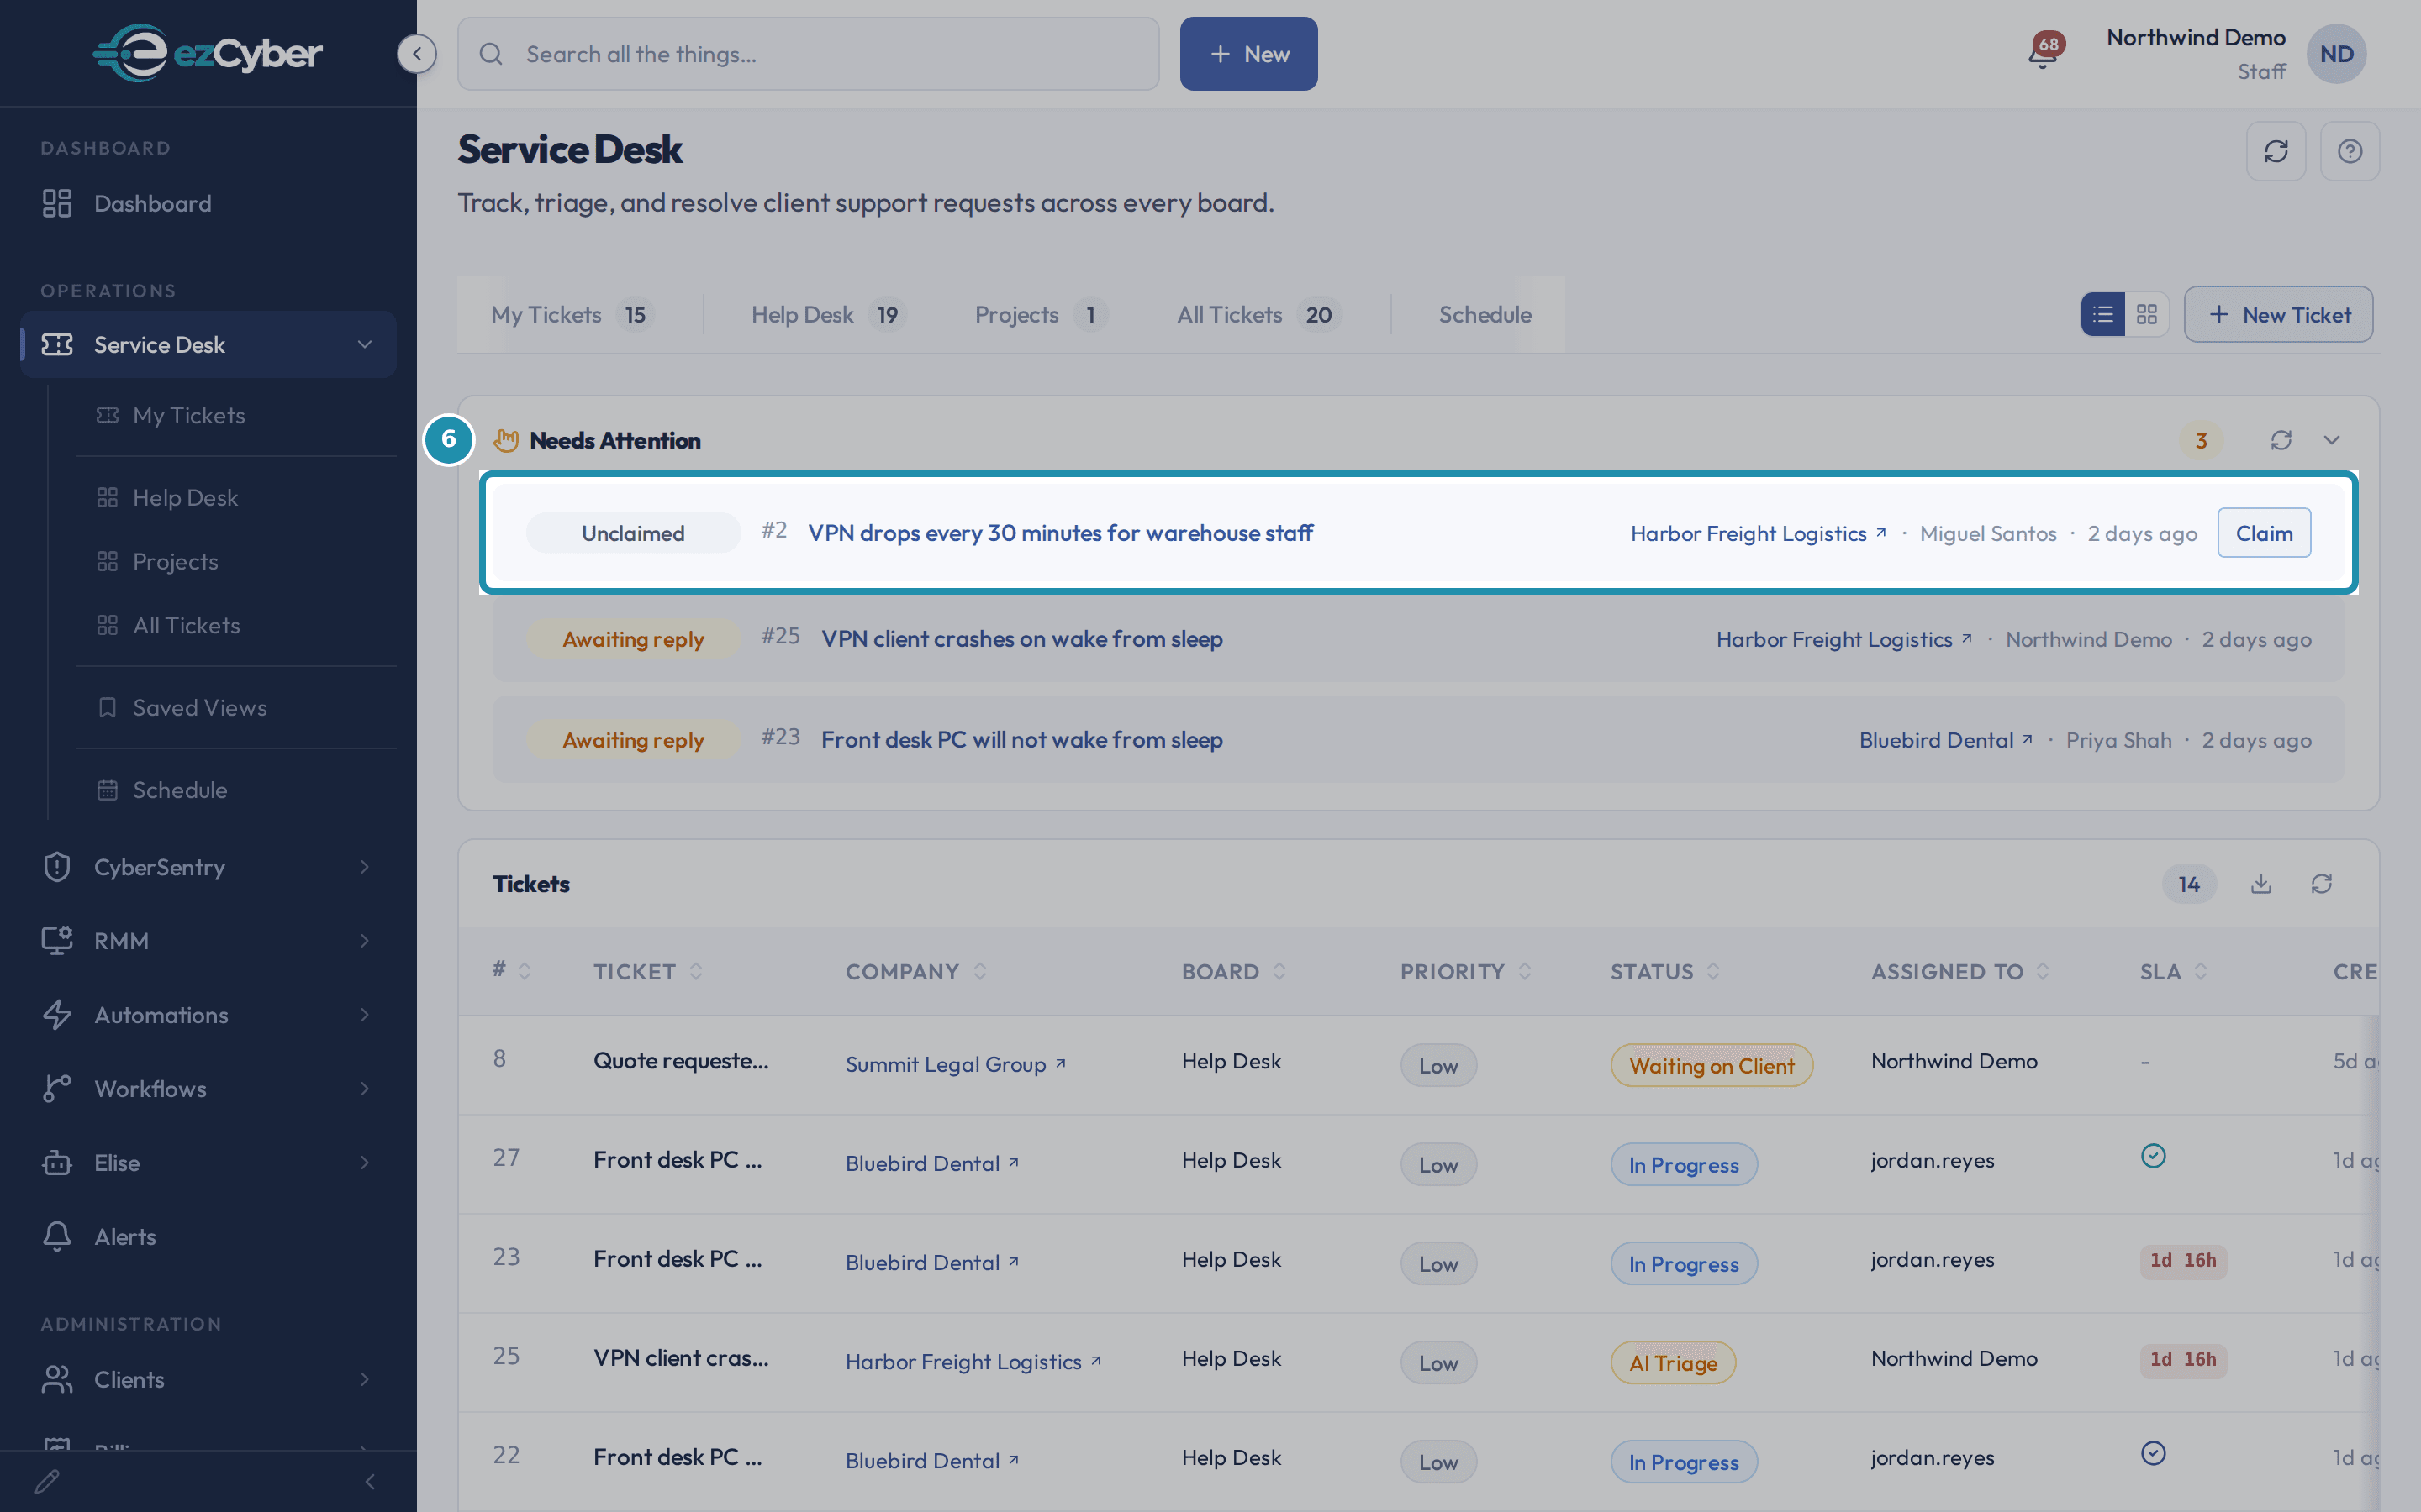2421x1512 pixels.
Task: Switch to grid view layout
Action: pos(2147,315)
